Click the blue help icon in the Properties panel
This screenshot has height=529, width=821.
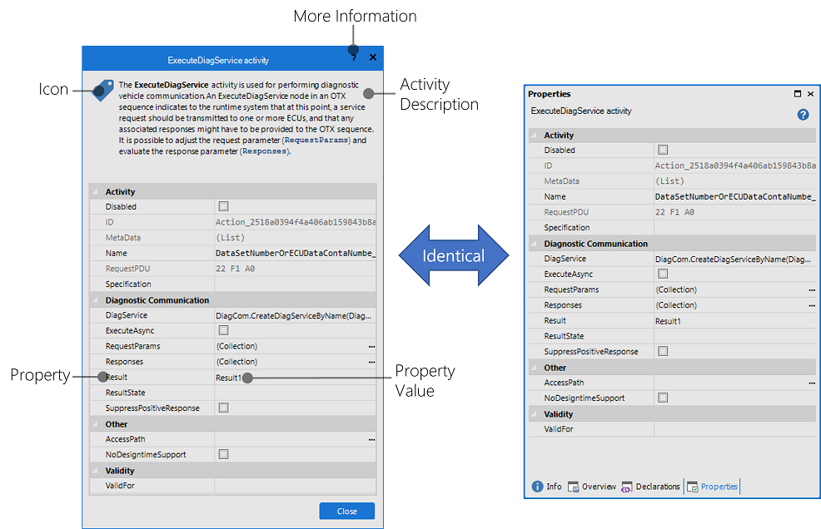[x=803, y=114]
